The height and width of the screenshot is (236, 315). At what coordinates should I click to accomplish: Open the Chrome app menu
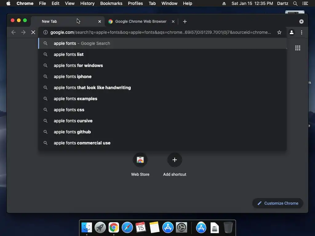coord(25,3)
